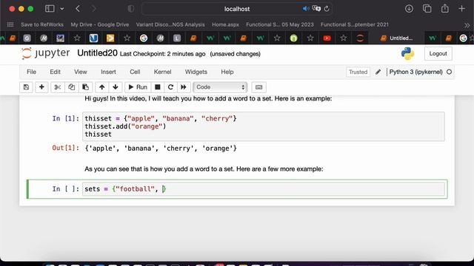
Task: Open the File menu
Action: tap(31, 72)
